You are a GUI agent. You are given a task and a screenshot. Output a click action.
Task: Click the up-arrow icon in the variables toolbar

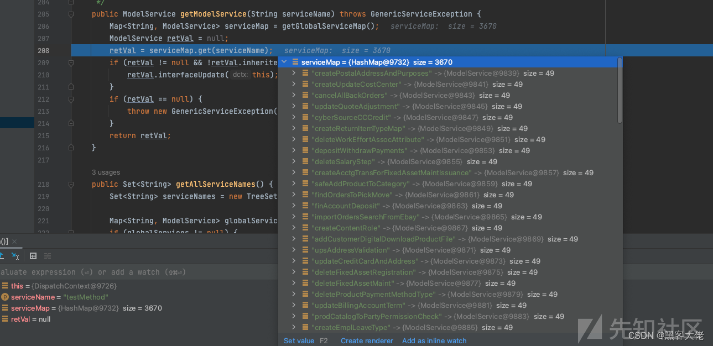[x=2, y=256]
